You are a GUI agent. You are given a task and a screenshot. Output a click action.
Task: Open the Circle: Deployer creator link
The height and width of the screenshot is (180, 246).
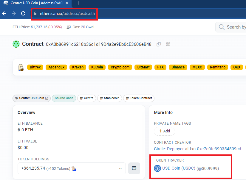(x=169, y=149)
